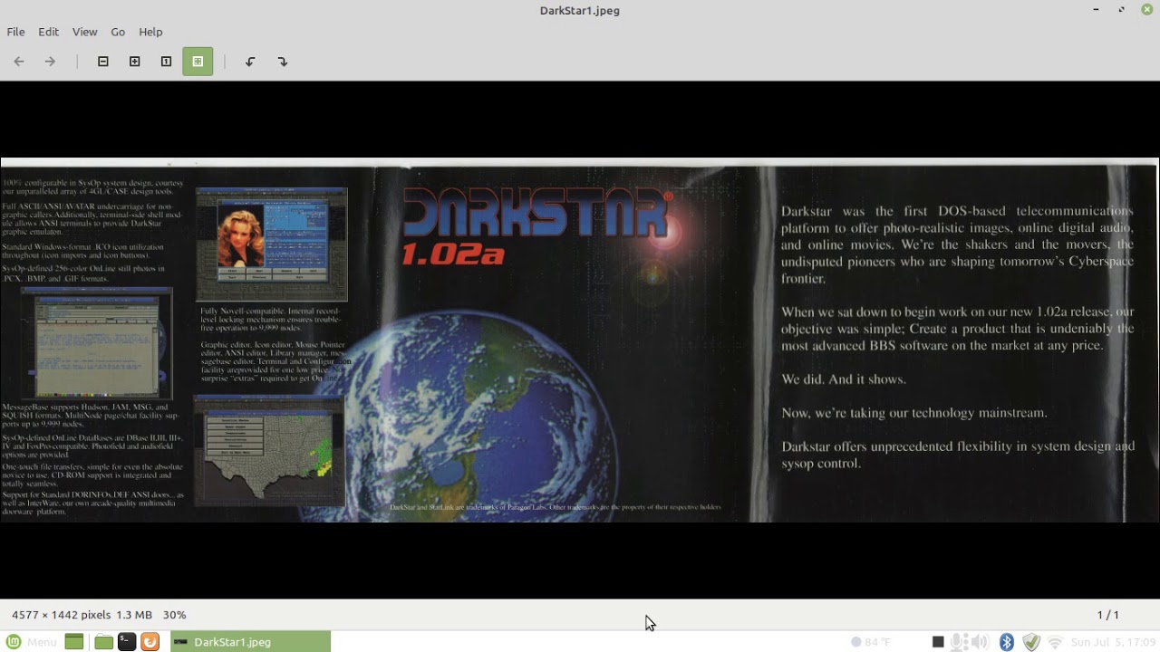Click the 84 °F weather applet

coord(871,642)
